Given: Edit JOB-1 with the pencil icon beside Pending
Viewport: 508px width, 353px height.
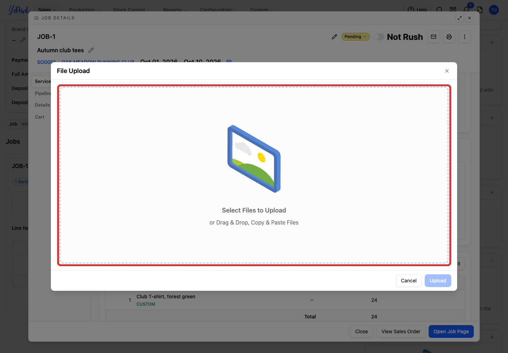Looking at the screenshot, I should pyautogui.click(x=334, y=37).
